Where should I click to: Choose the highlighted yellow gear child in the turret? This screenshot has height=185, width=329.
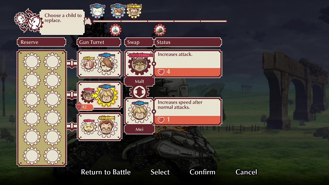[x=107, y=95]
